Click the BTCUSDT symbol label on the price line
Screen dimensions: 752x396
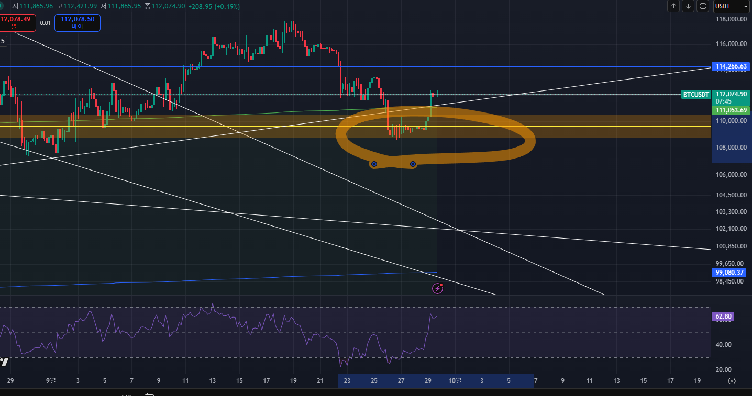coord(696,95)
